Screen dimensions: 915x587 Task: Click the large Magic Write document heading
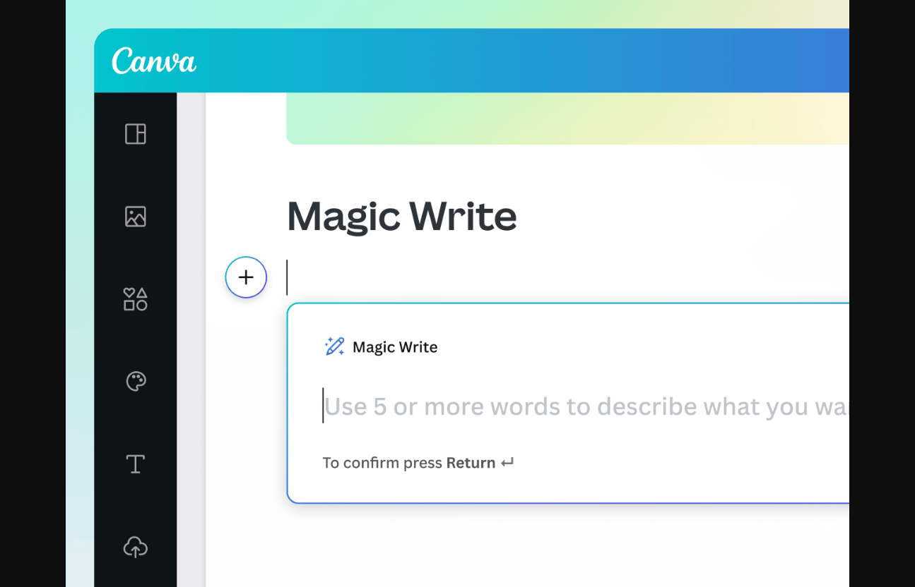[x=401, y=217]
